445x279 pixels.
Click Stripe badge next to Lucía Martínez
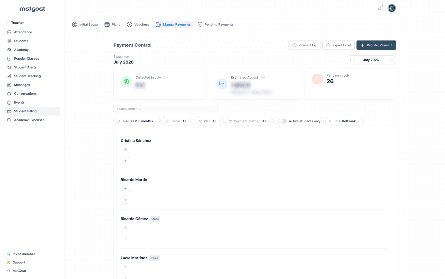154,258
